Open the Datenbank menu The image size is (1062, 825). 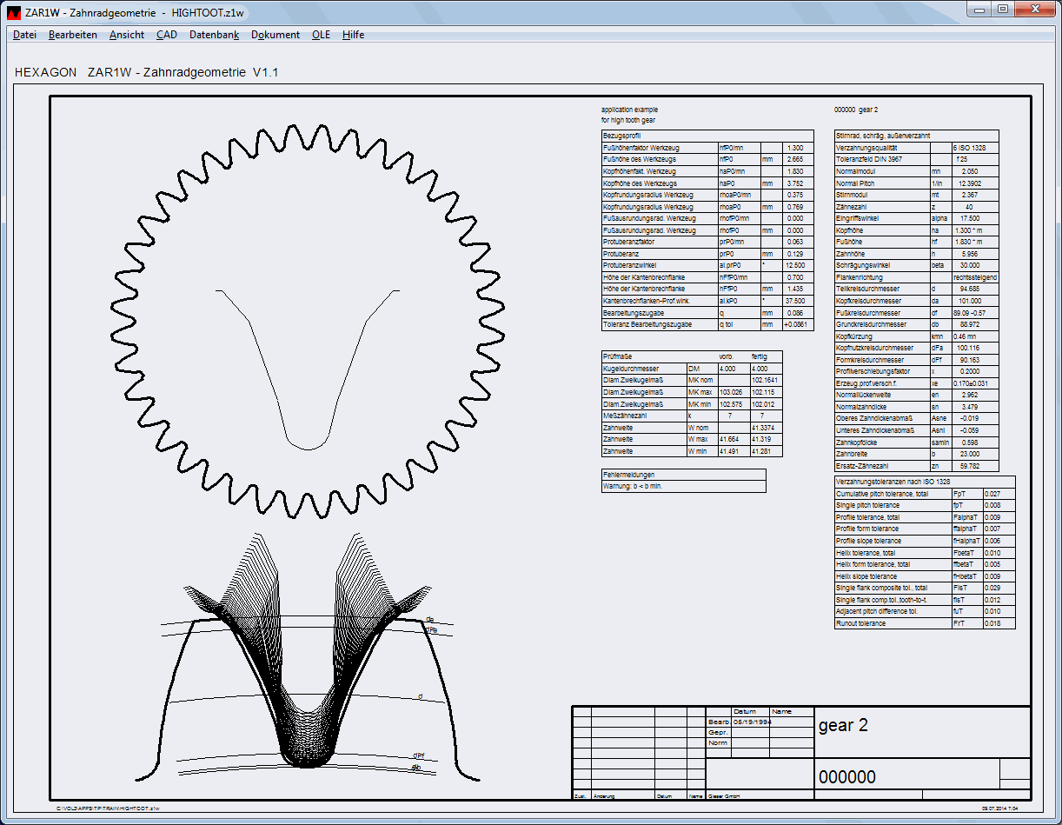pyautogui.click(x=214, y=35)
